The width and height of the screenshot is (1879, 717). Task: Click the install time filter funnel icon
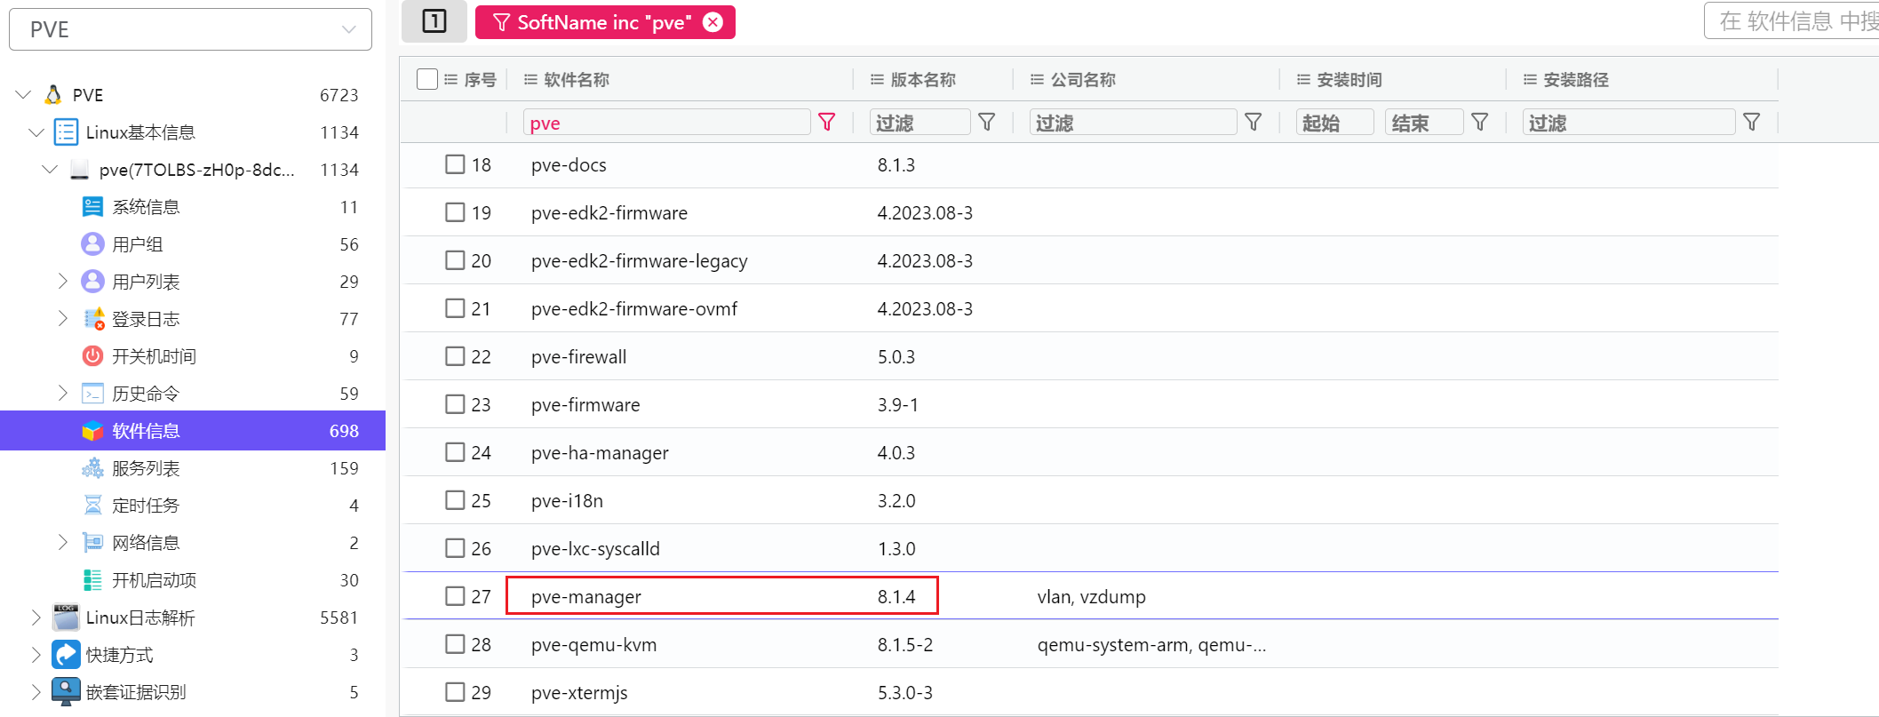1479,123
